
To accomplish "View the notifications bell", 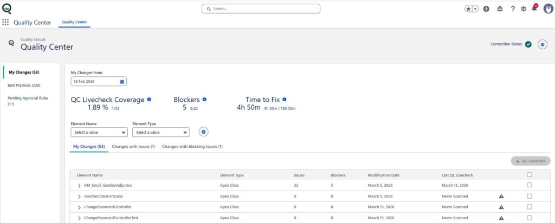I will [534, 9].
